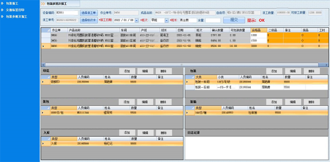The image size is (330, 162).
Task: Click the 班长 input field
Action: coord(188,21)
